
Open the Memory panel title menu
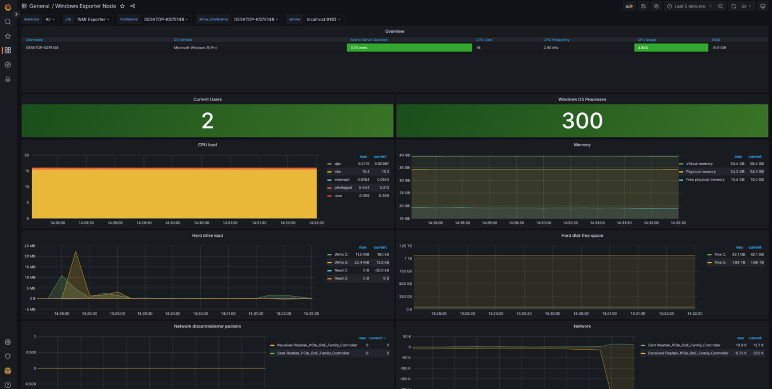tap(582, 144)
